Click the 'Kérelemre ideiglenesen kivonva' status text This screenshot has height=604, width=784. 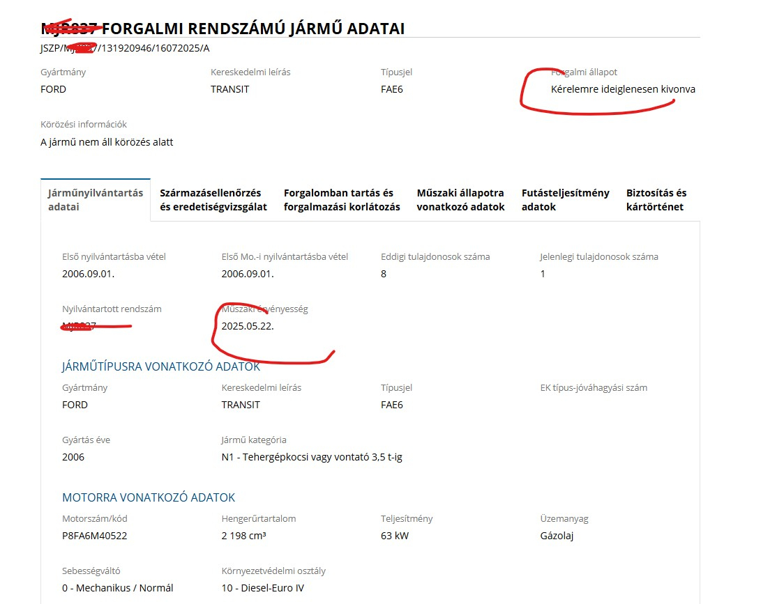pos(622,89)
